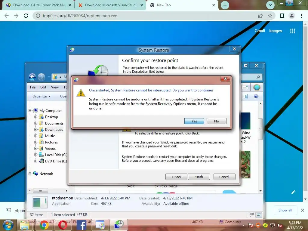This screenshot has width=308, height=231.
Task: Close the Chrome downloads bar
Action: (303, 210)
